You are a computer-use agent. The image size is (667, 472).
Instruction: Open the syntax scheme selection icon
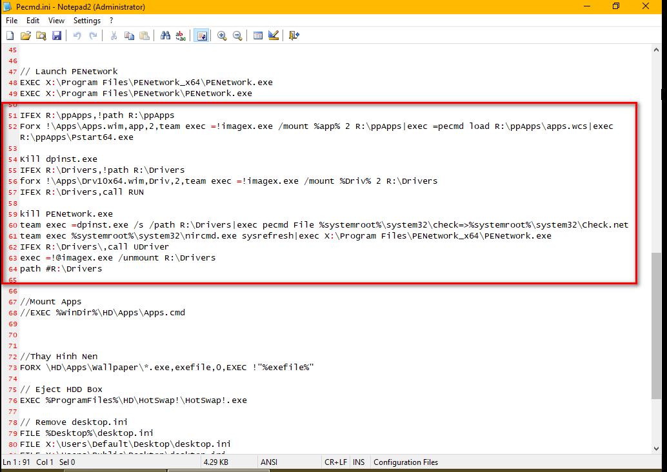(x=258, y=35)
